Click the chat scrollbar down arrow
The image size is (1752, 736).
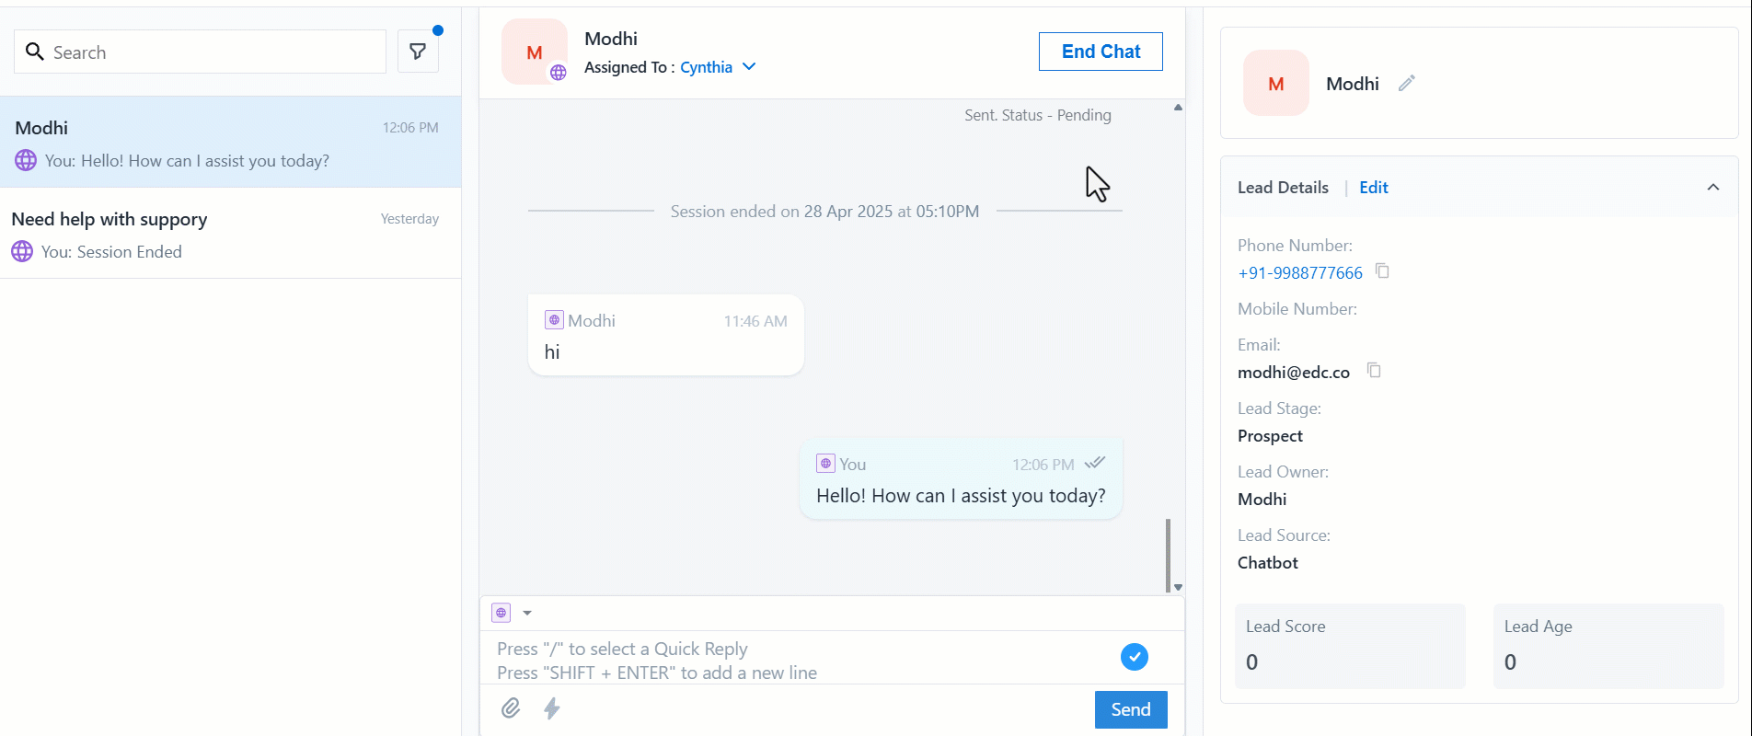1178,587
